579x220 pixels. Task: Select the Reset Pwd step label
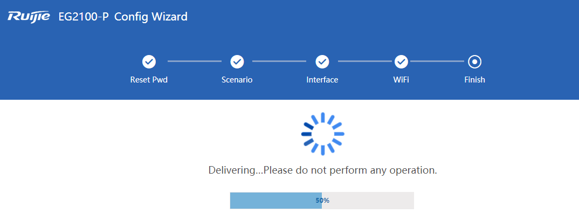click(x=149, y=80)
